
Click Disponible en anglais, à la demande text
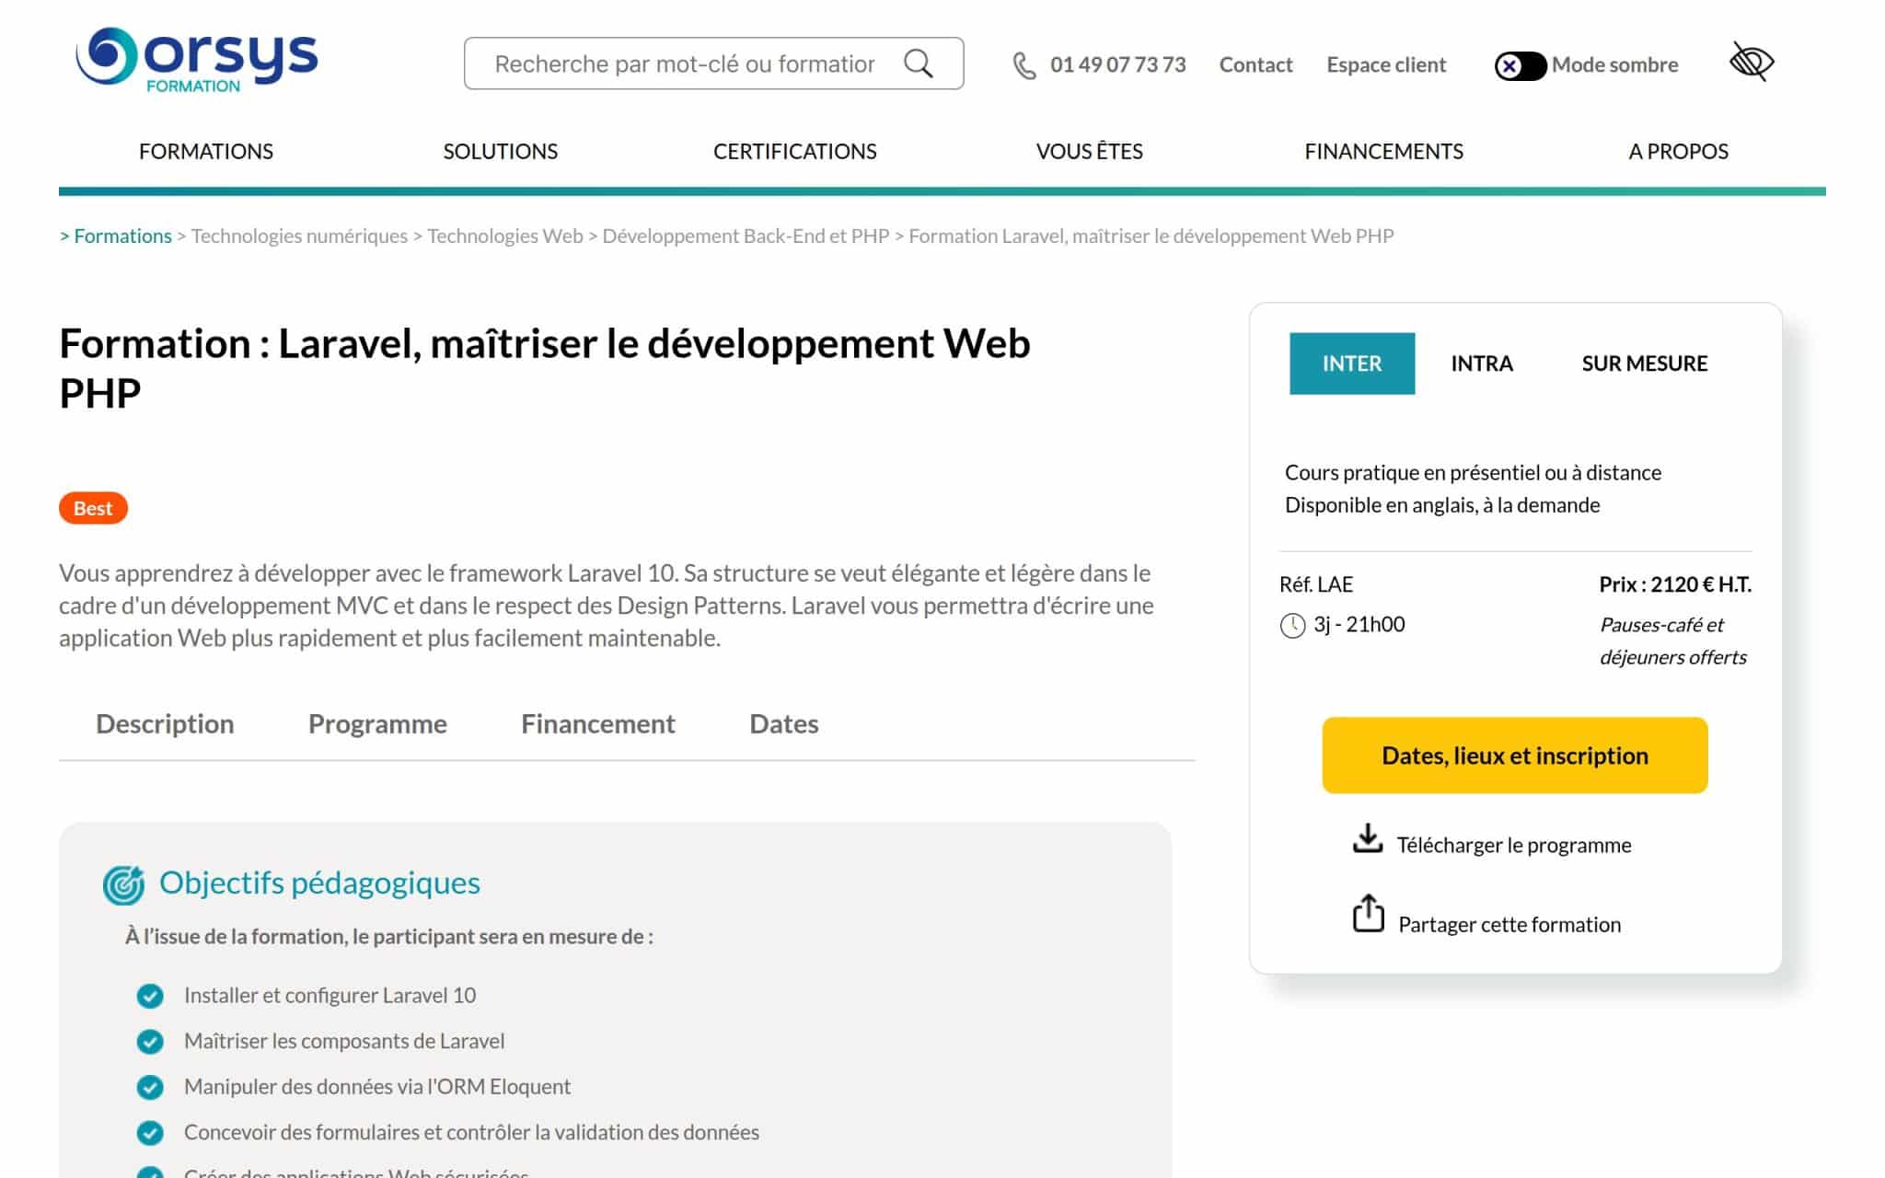(x=1442, y=505)
